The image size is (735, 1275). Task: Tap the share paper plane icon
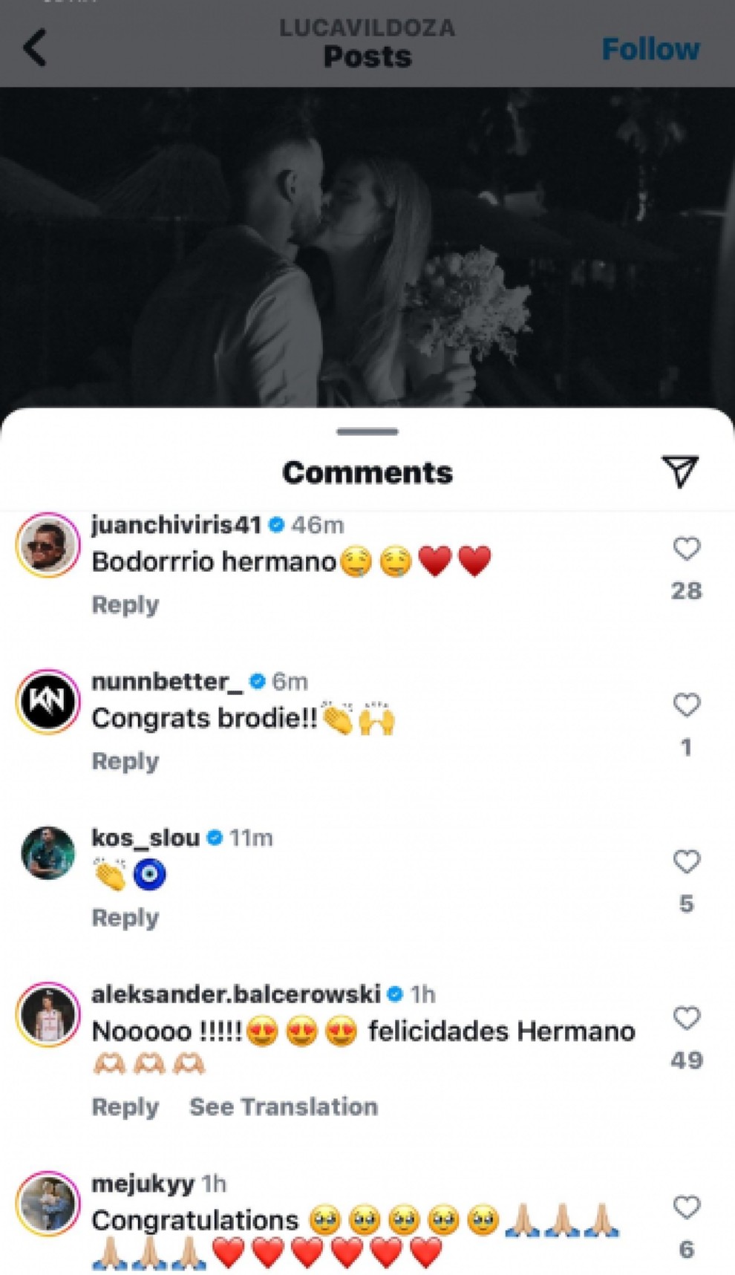coord(679,472)
